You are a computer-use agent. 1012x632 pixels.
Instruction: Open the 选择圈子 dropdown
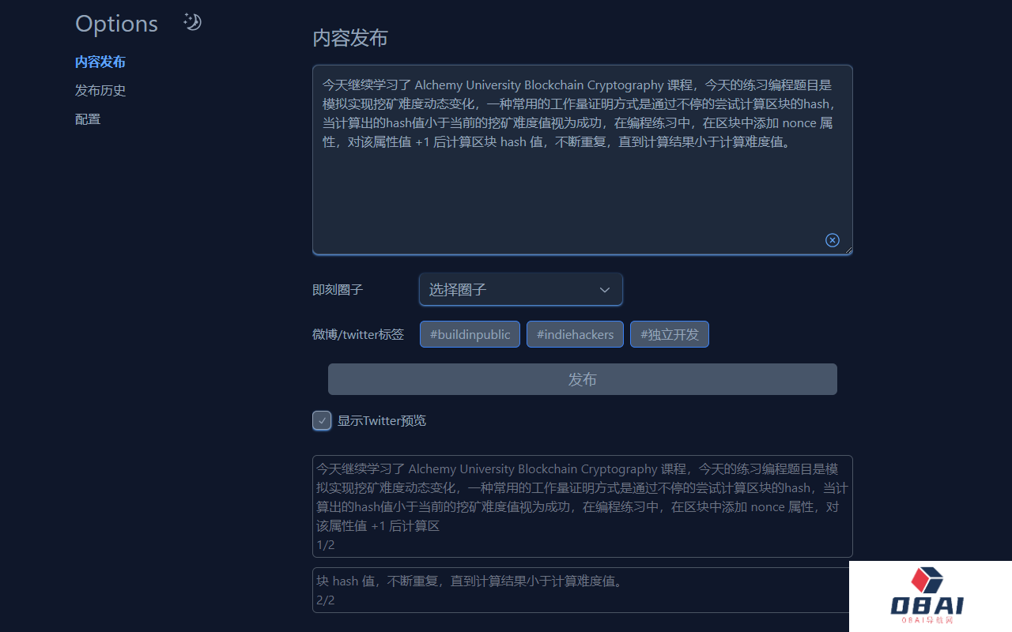coord(520,289)
